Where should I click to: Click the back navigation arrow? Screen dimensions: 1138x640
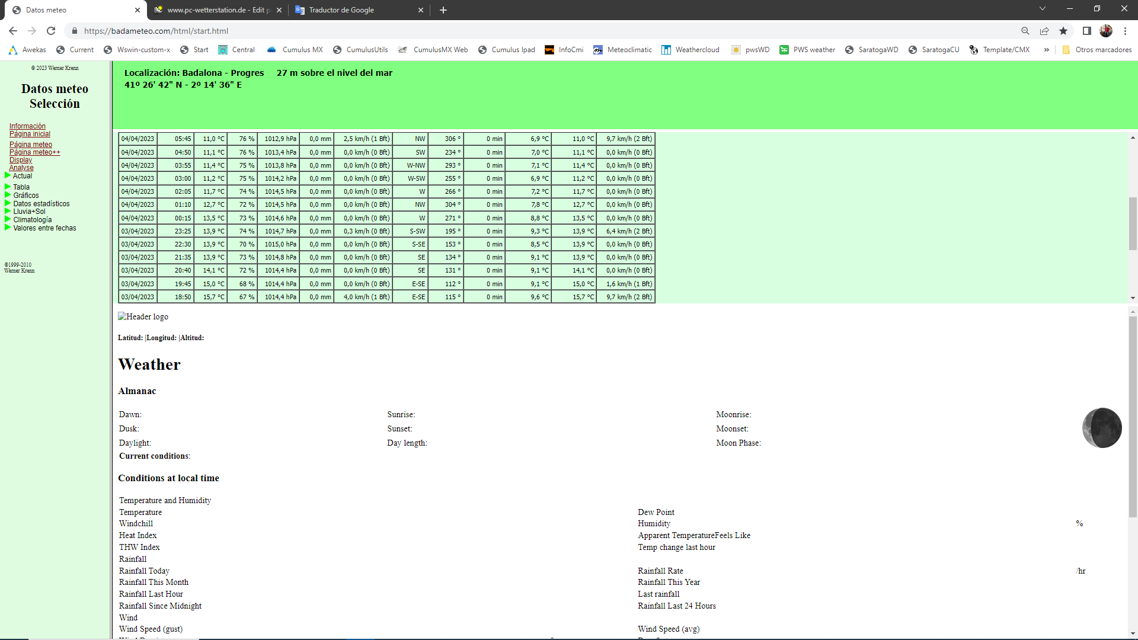(x=13, y=31)
